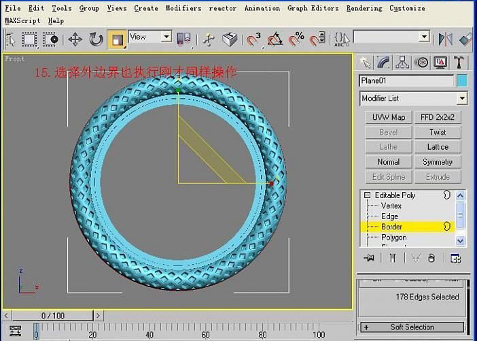
Task: Click the Symmetry modifier button
Action: tap(438, 162)
